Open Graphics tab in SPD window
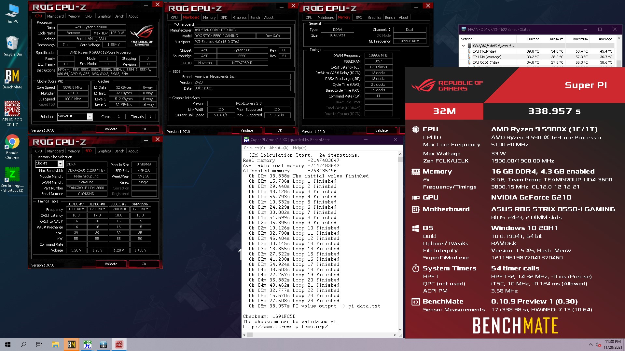625x351 pixels. pos(104,151)
